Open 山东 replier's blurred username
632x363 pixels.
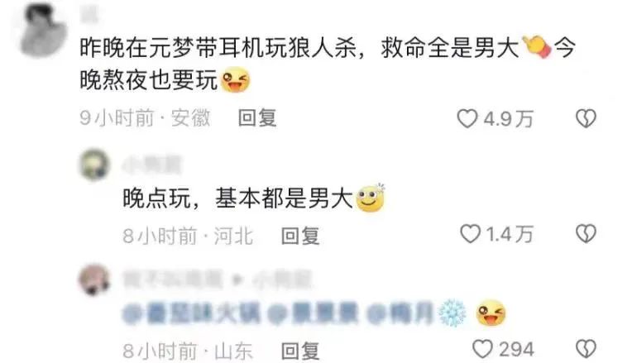coord(173,279)
